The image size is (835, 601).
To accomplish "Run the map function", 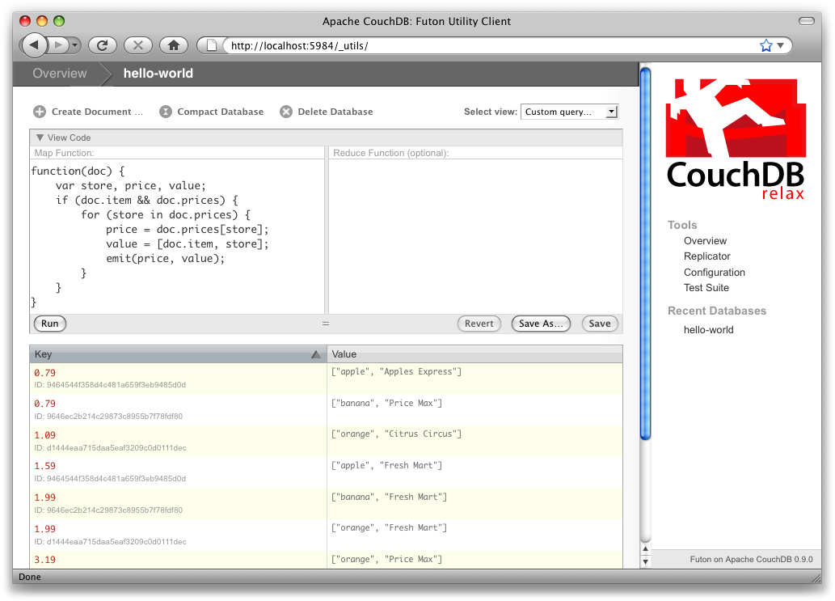I will tap(50, 324).
